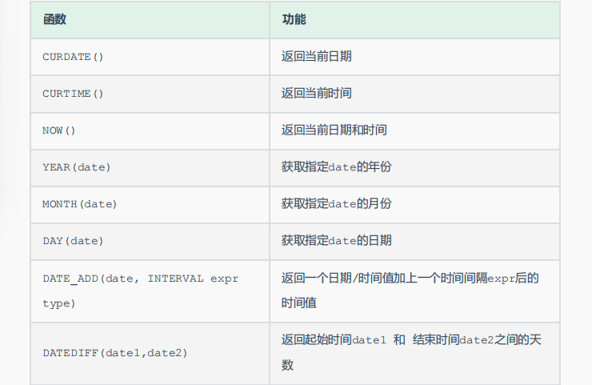
Task: Click the 获取指定date的月份 description
Action: [x=336, y=204]
